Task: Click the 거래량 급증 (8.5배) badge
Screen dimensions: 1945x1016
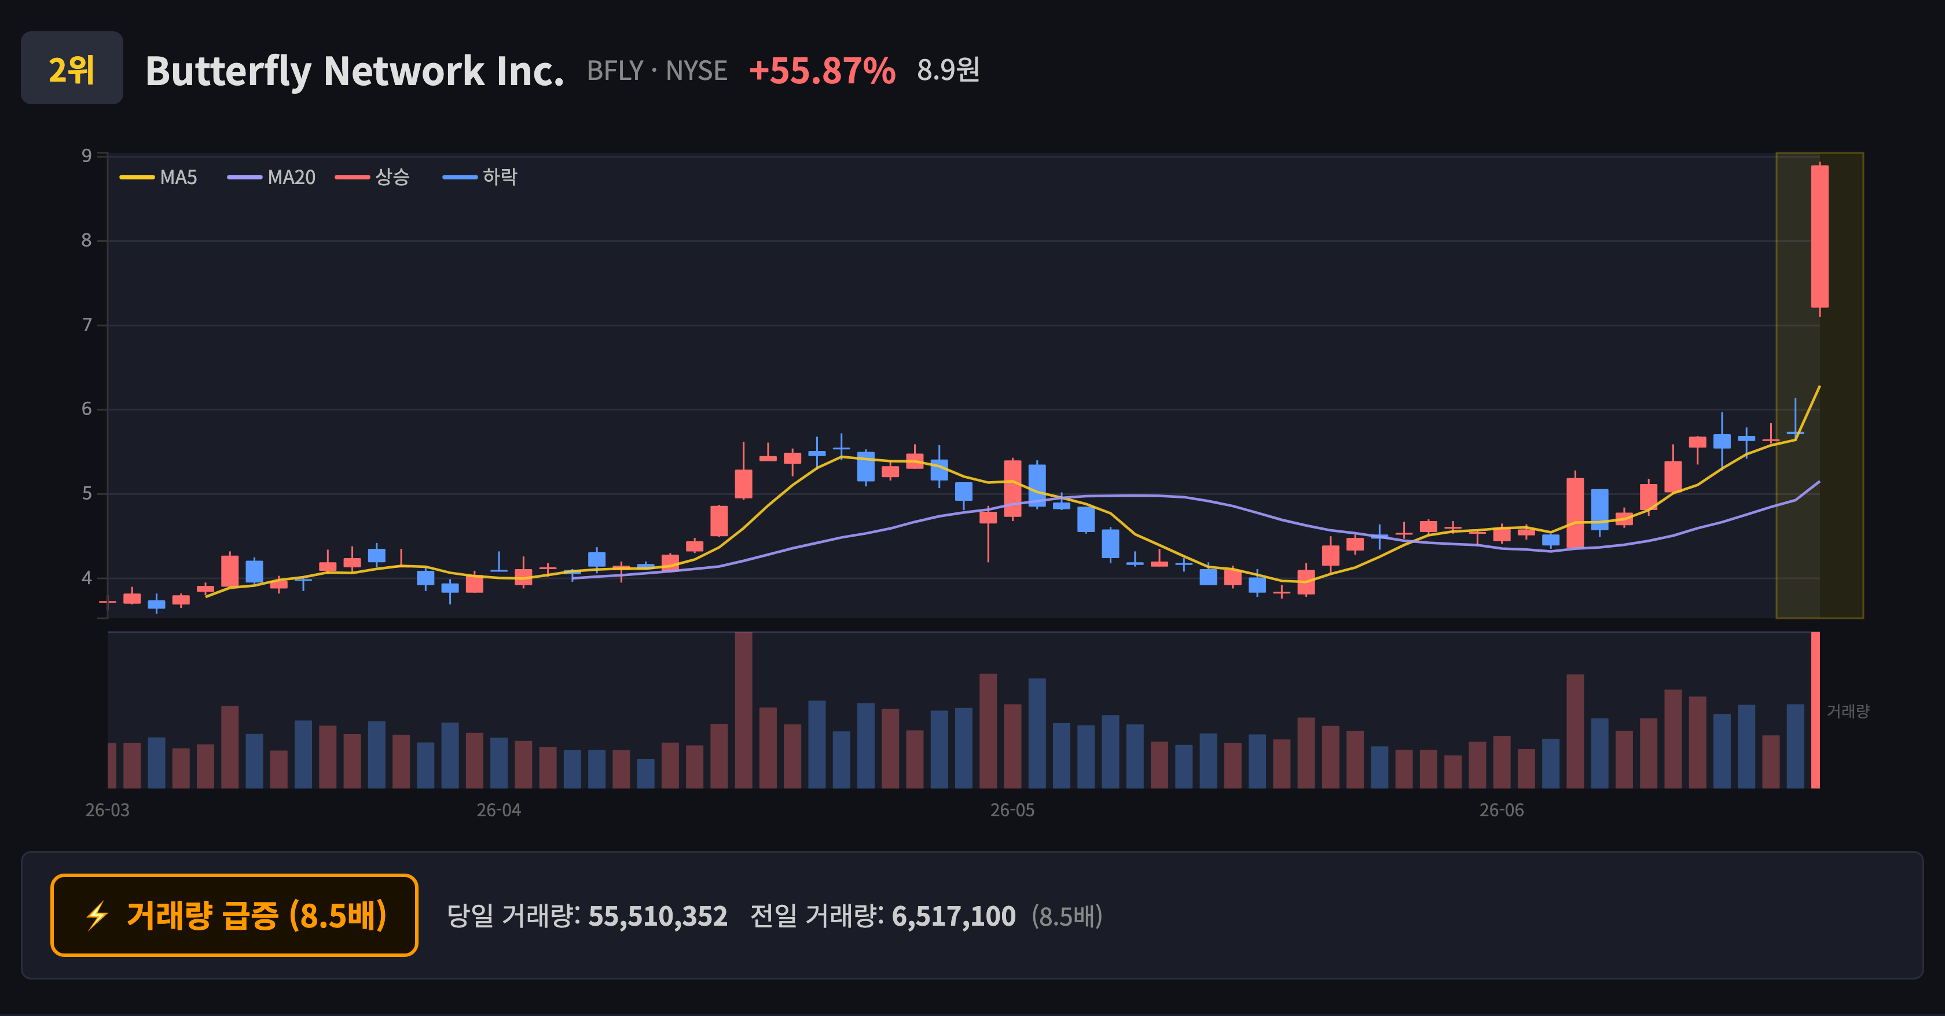Action: click(x=234, y=915)
